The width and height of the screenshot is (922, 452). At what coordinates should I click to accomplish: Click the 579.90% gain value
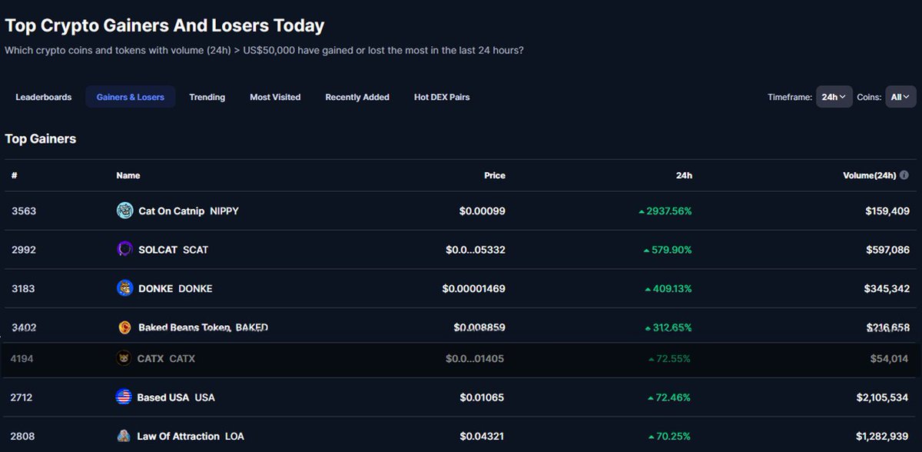(668, 250)
